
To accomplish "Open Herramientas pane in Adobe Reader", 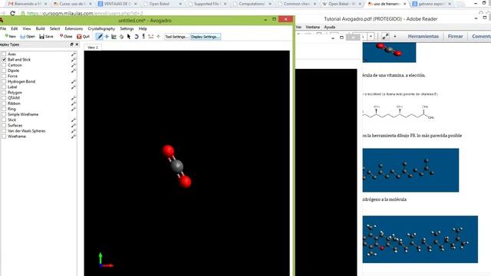I will click(423, 36).
